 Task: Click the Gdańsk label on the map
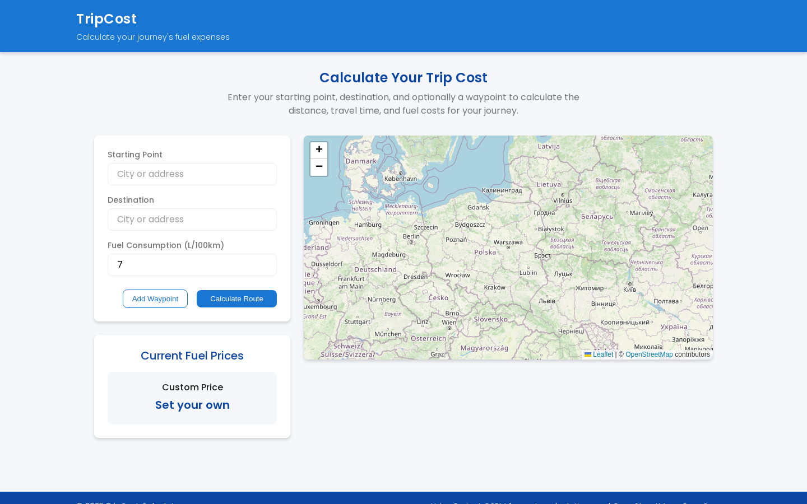(478, 207)
